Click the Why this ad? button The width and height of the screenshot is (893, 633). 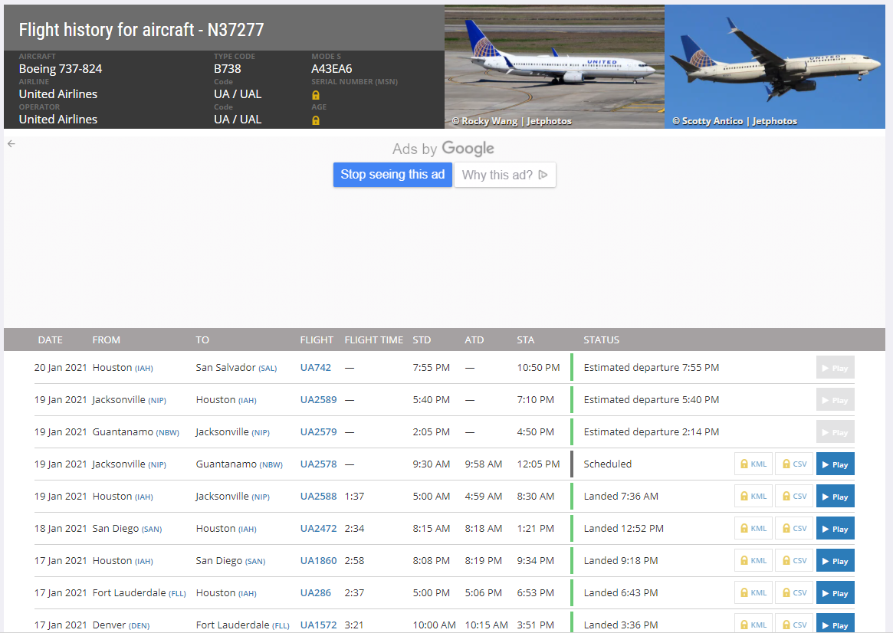[x=504, y=175]
